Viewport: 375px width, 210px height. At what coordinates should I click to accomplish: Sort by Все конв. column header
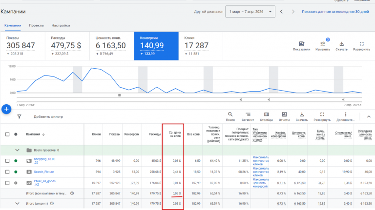click(193, 134)
